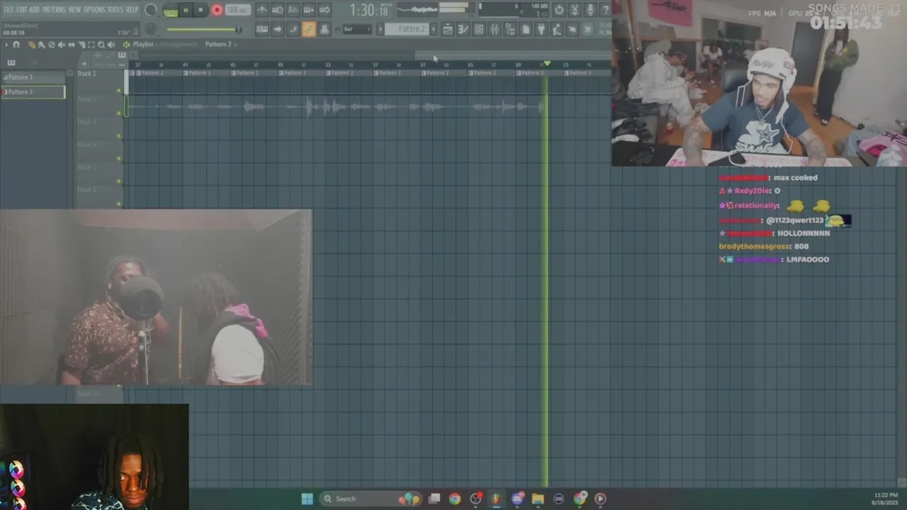
Task: Click the 188 tempo field
Action: tap(237, 10)
